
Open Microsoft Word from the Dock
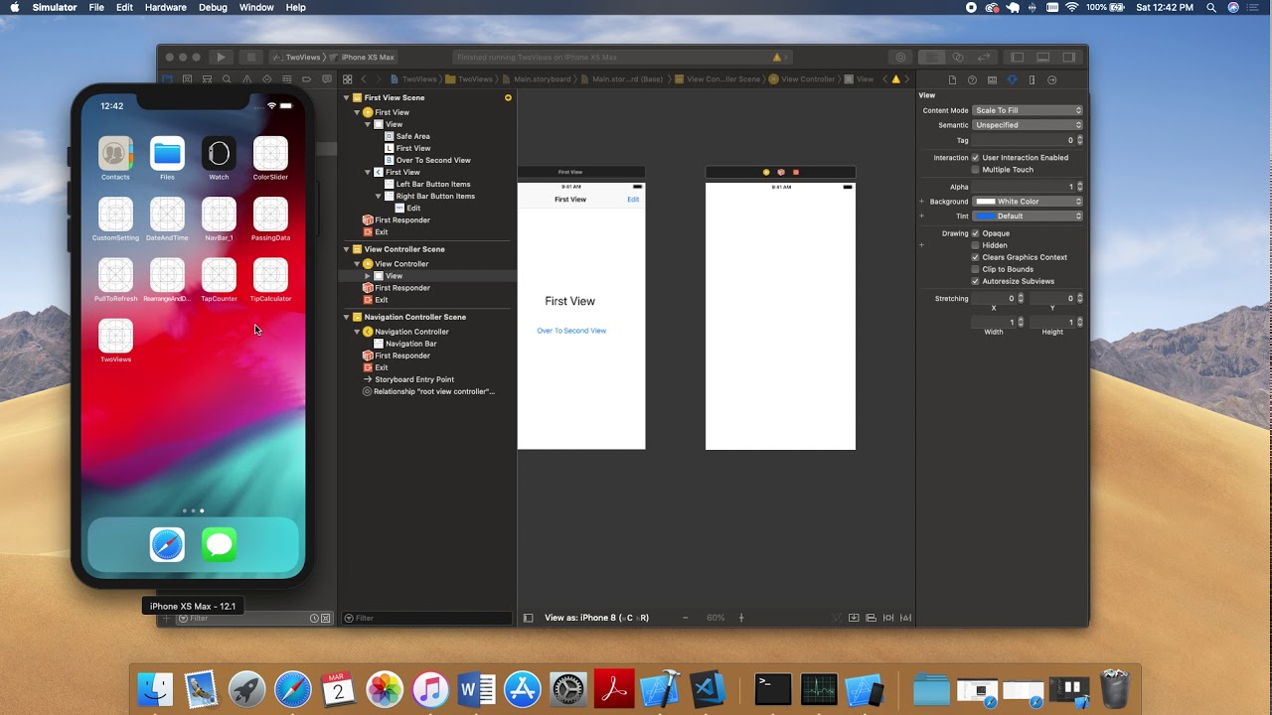click(477, 689)
